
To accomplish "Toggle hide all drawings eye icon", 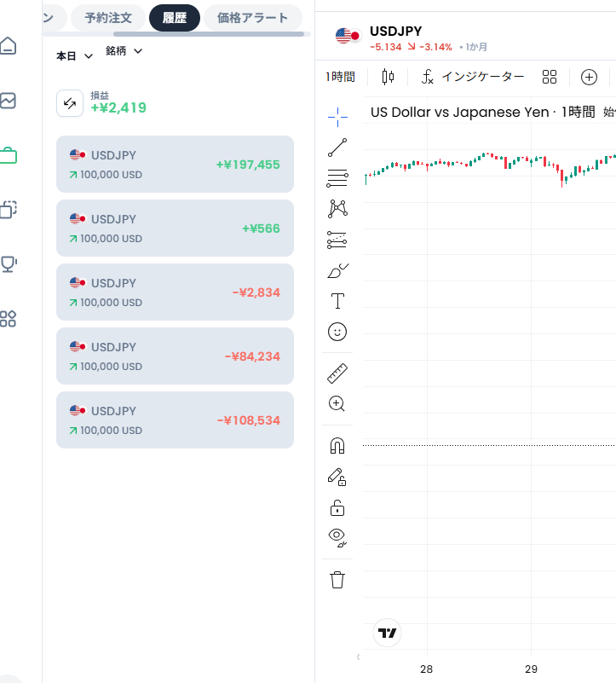I will [x=337, y=538].
